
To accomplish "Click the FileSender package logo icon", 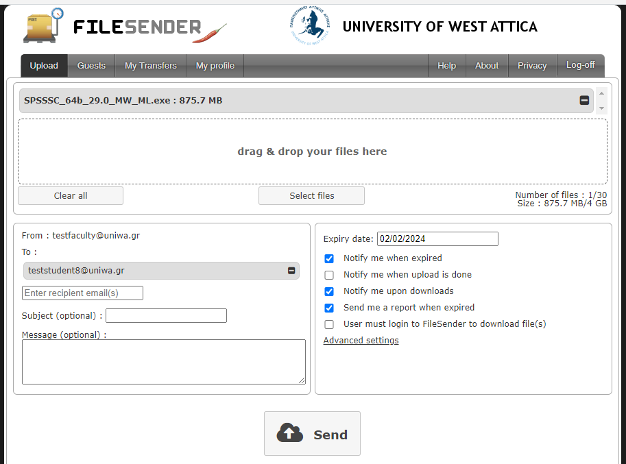I will pyautogui.click(x=43, y=25).
